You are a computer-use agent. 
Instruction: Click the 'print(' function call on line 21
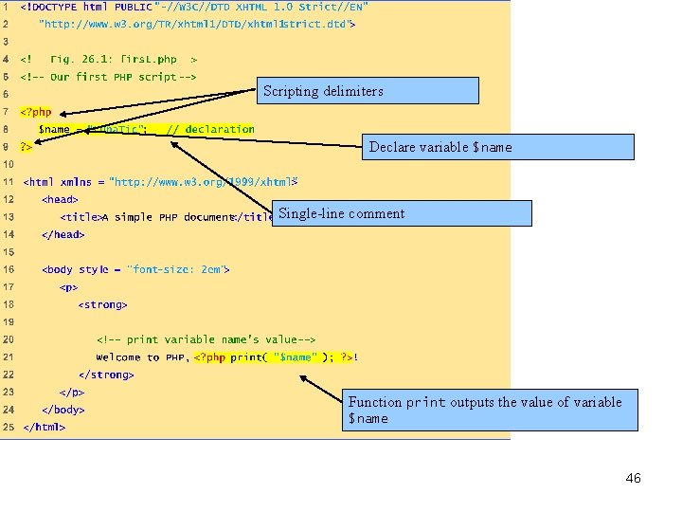pyautogui.click(x=248, y=357)
